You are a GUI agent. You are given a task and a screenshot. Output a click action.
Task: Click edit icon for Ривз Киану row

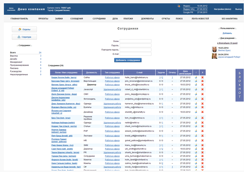[x=196, y=145]
